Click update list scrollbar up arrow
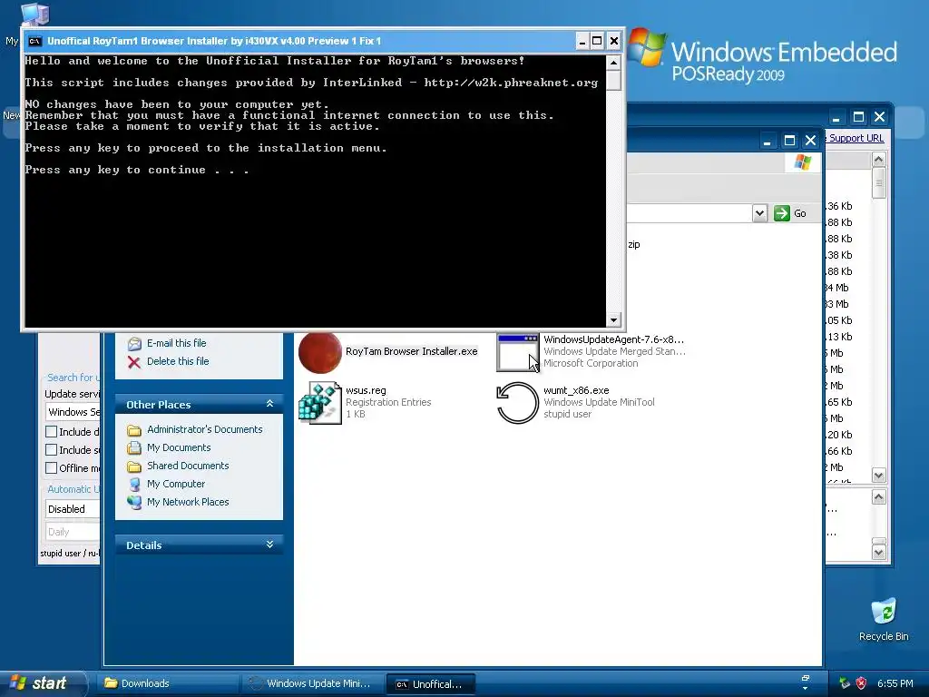 click(878, 159)
